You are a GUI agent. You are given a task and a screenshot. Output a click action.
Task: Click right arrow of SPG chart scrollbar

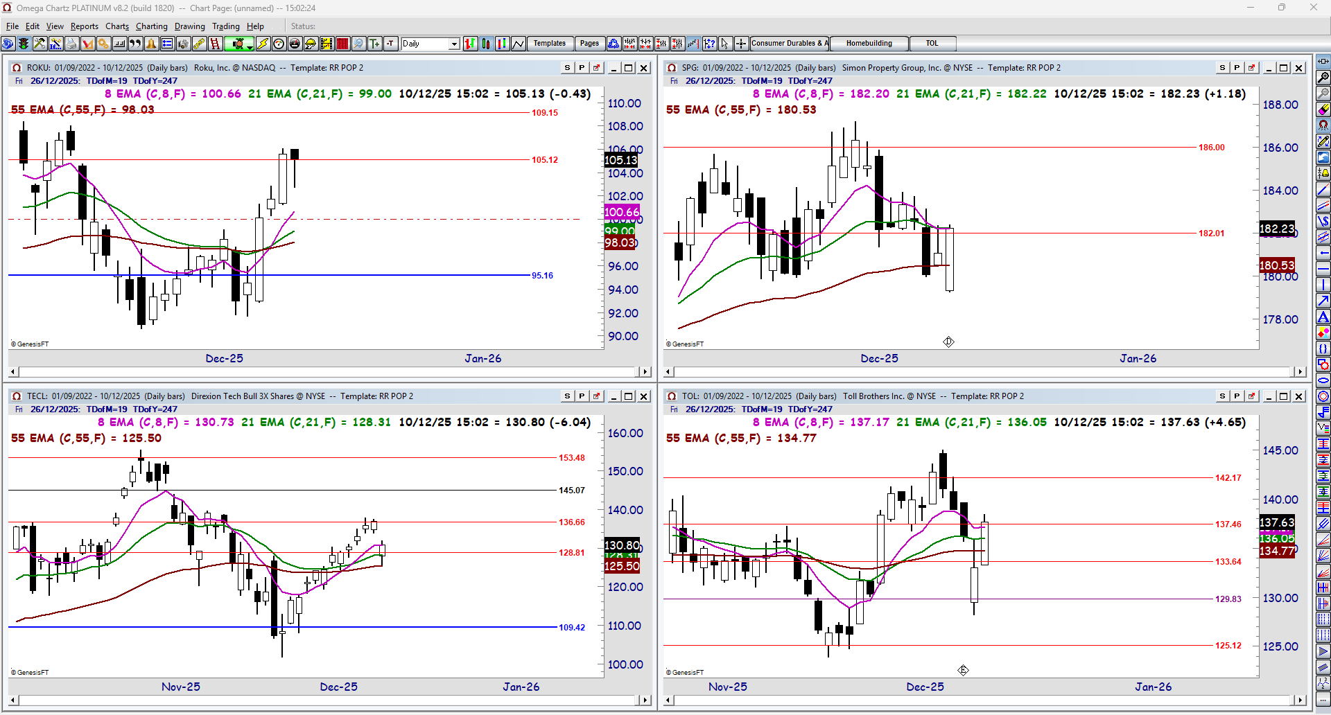1300,372
